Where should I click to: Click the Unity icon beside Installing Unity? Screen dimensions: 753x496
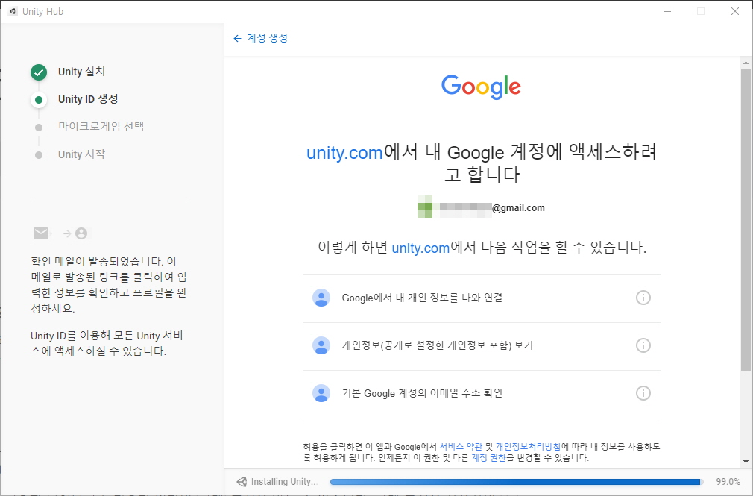point(242,482)
